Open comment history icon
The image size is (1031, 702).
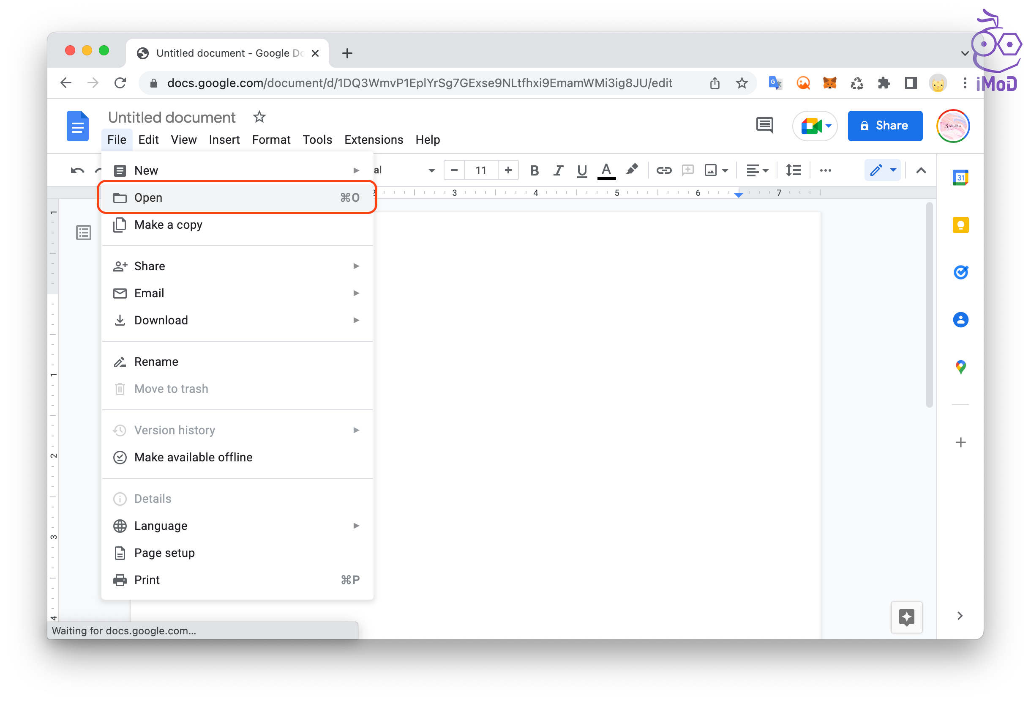point(764,126)
